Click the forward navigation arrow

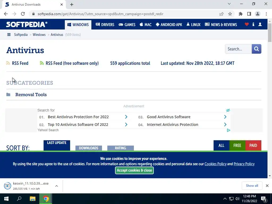pyautogui.click(x=14, y=14)
